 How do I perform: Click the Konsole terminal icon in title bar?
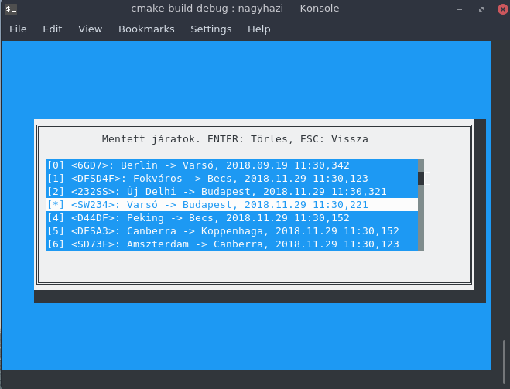[10, 9]
